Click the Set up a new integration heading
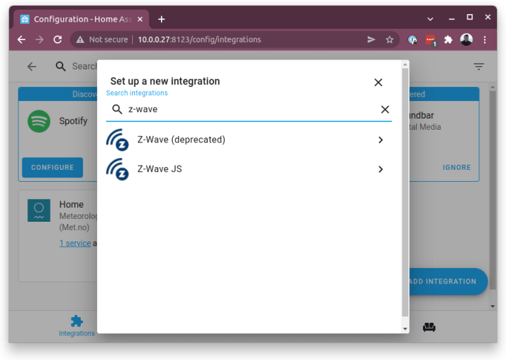Image resolution: width=506 pixels, height=360 pixels. (x=165, y=81)
